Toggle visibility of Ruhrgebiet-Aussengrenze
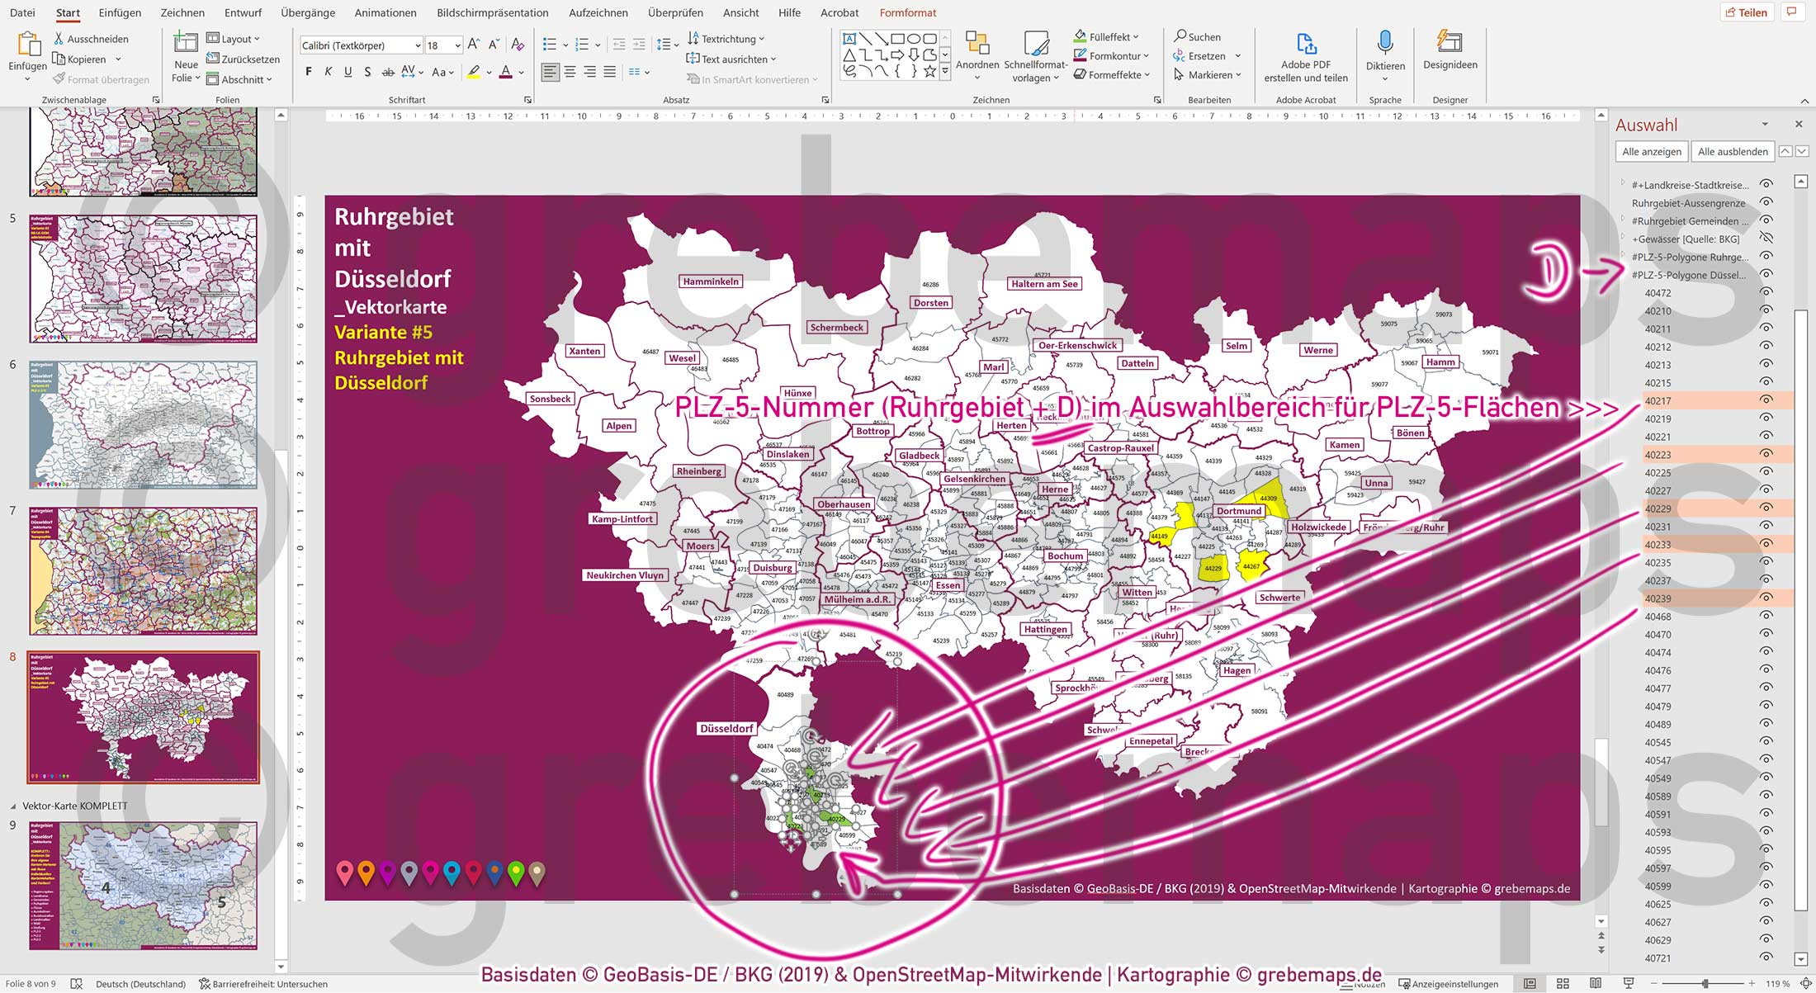Viewport: 1816px width, 993px height. (x=1766, y=202)
